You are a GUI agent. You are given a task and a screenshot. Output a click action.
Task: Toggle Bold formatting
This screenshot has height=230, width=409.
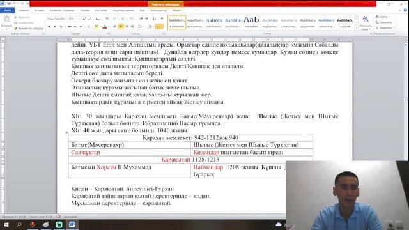49,27
